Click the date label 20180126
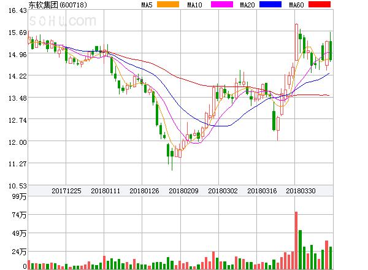This screenshot has width=368, height=270. (x=144, y=191)
